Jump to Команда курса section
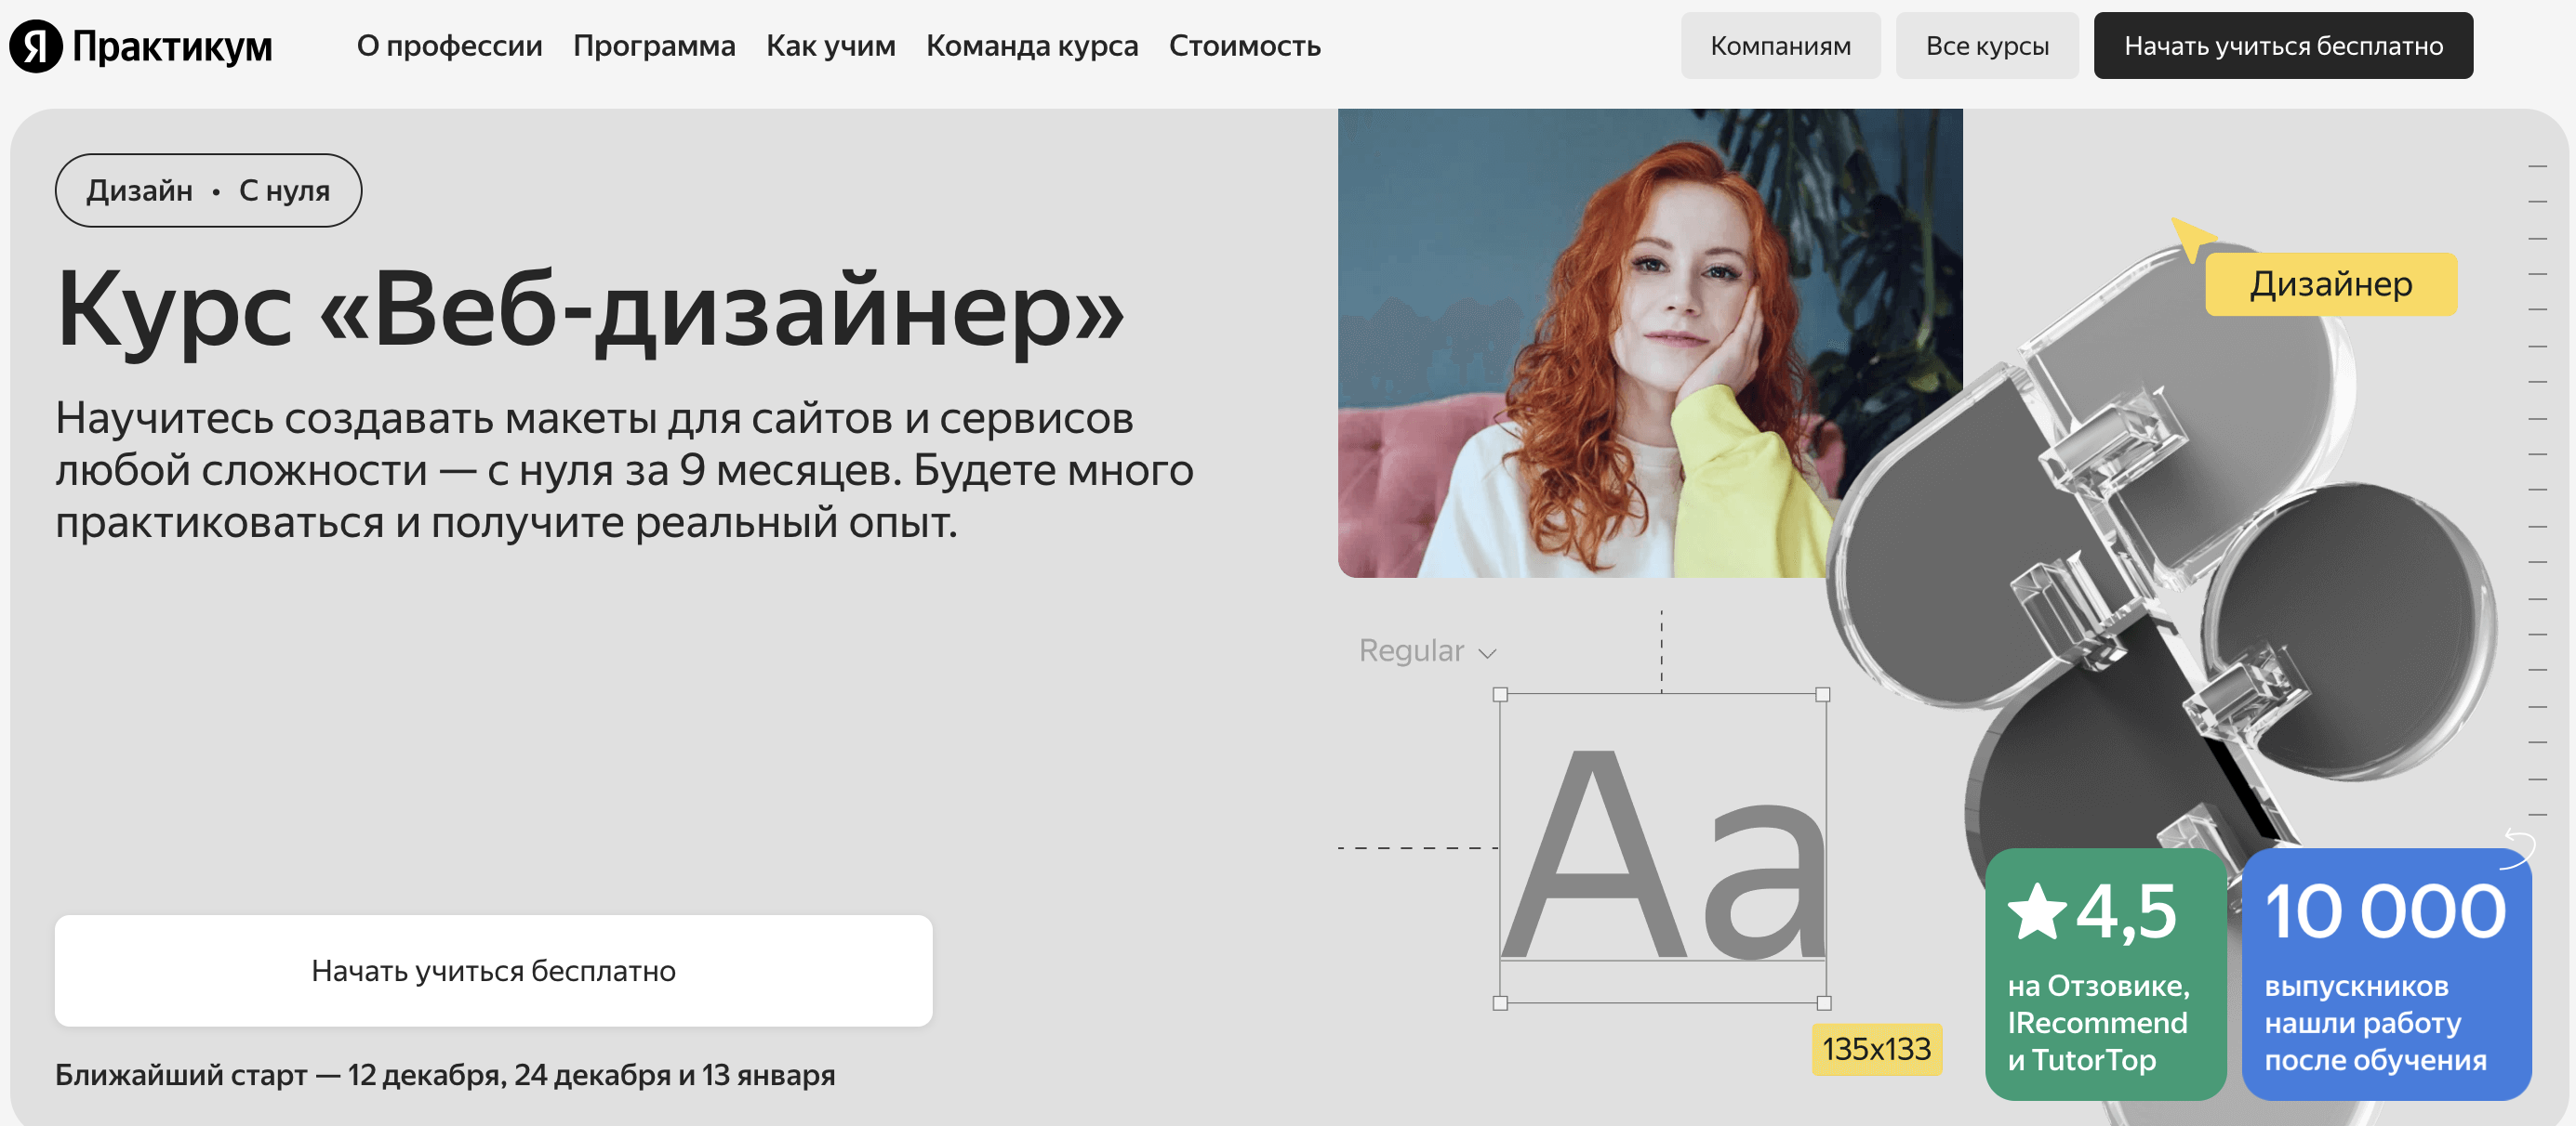2576x1126 pixels. coord(1032,46)
